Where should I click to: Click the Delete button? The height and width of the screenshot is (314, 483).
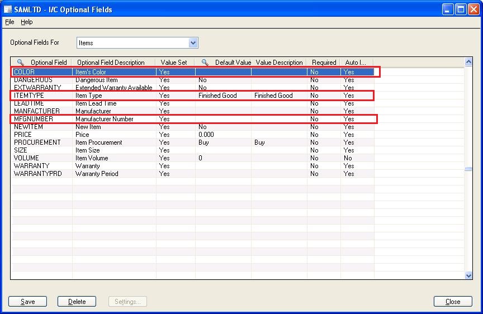[x=77, y=301]
